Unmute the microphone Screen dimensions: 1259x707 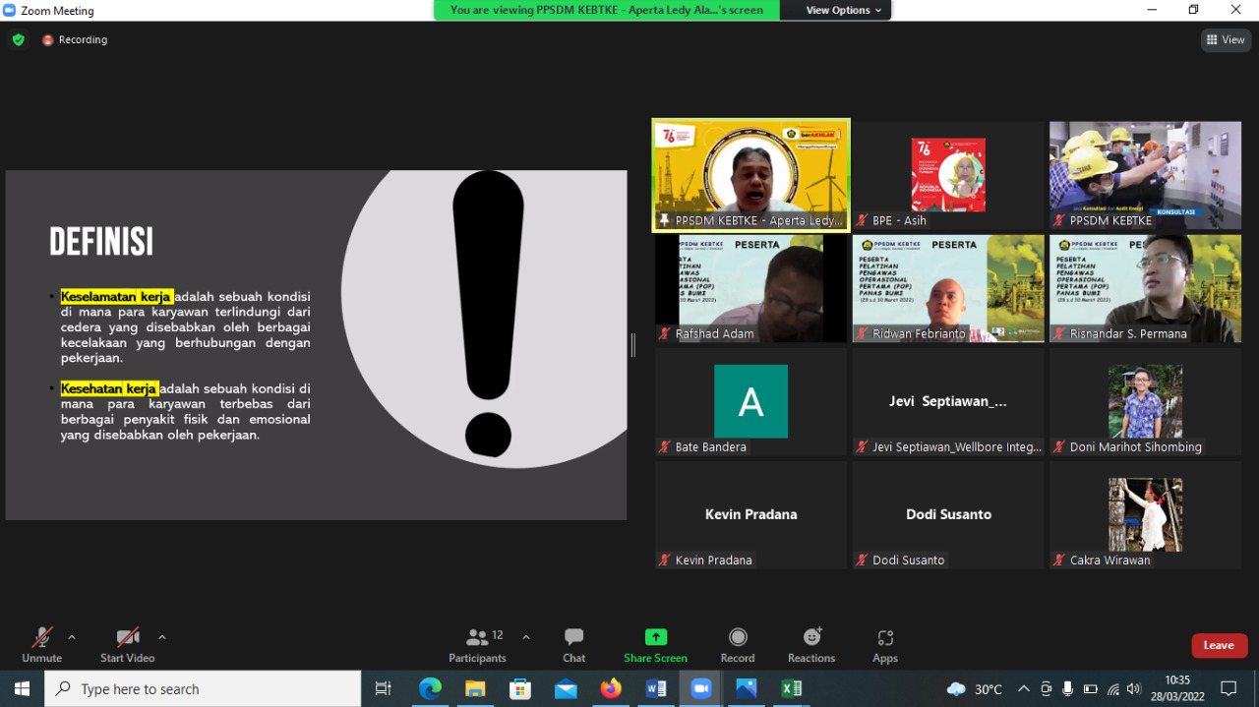click(41, 645)
